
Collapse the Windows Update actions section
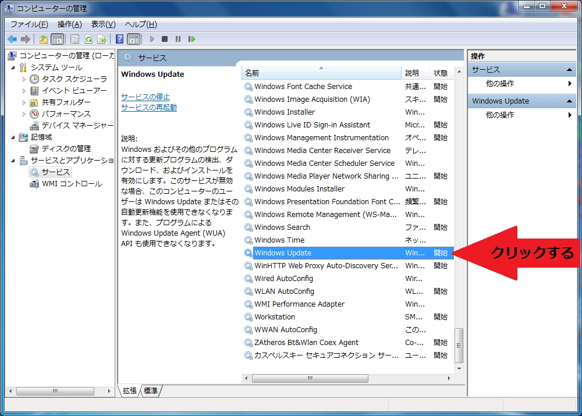569,101
